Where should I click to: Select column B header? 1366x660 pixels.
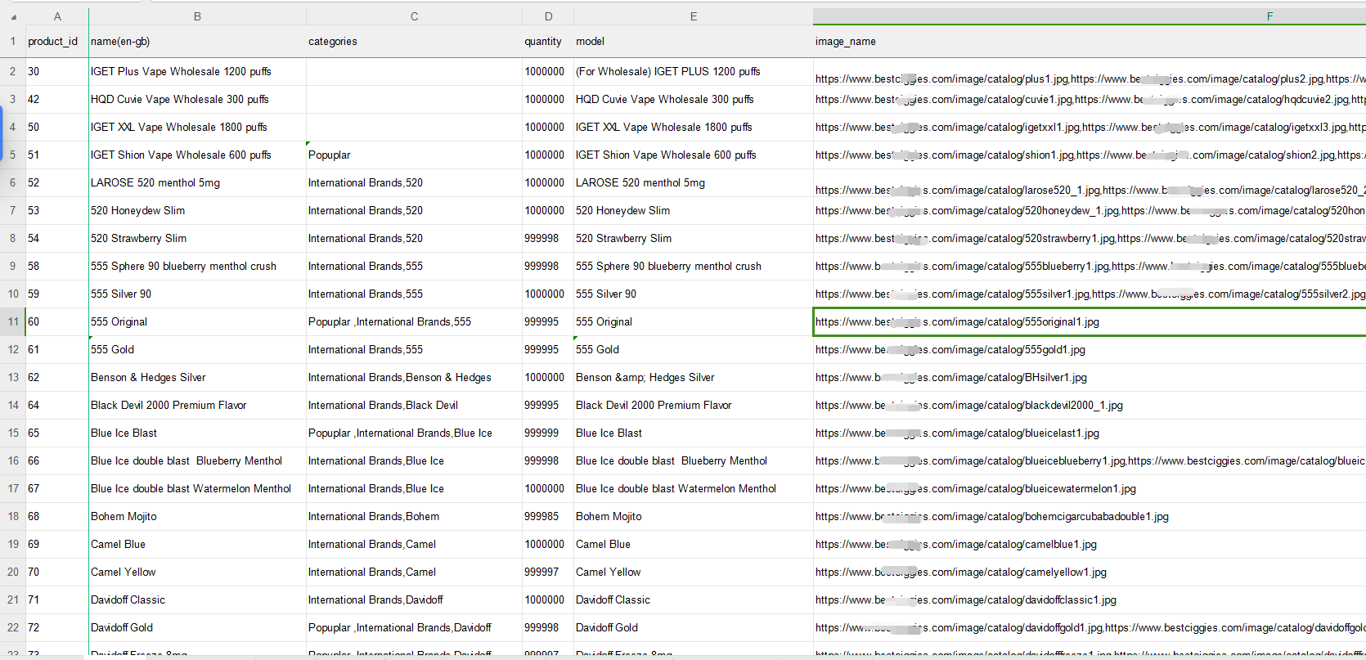pos(197,16)
